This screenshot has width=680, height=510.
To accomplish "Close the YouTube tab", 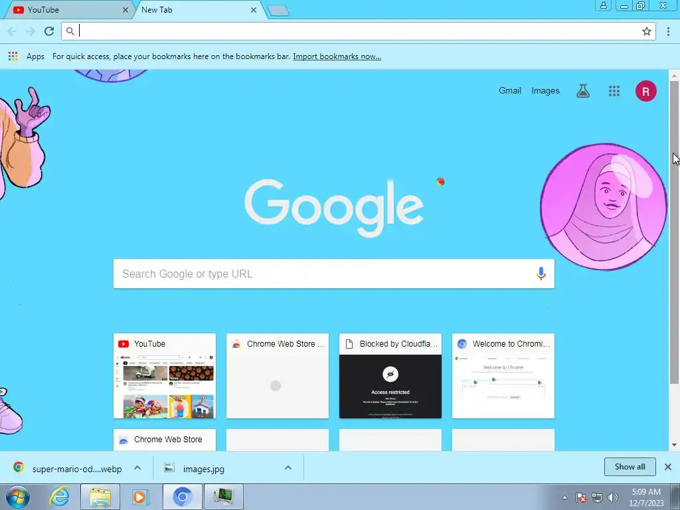I will 126,10.
